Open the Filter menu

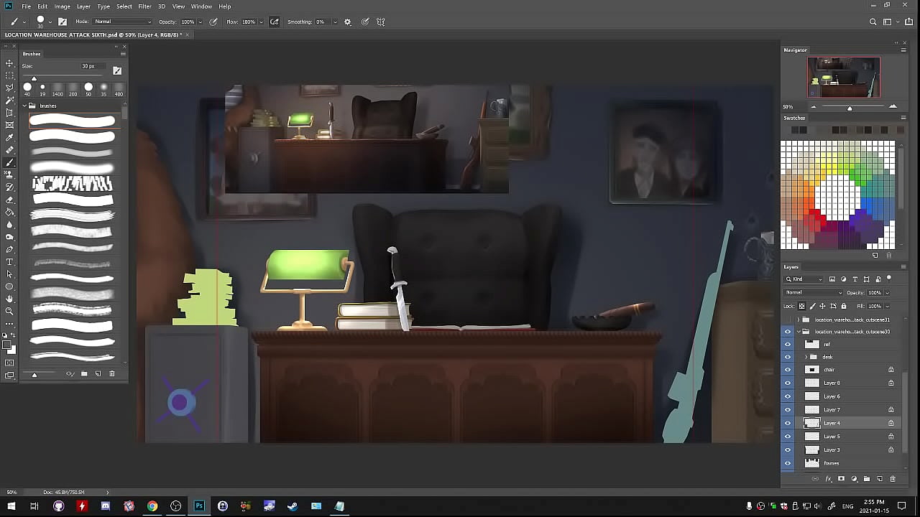(144, 6)
